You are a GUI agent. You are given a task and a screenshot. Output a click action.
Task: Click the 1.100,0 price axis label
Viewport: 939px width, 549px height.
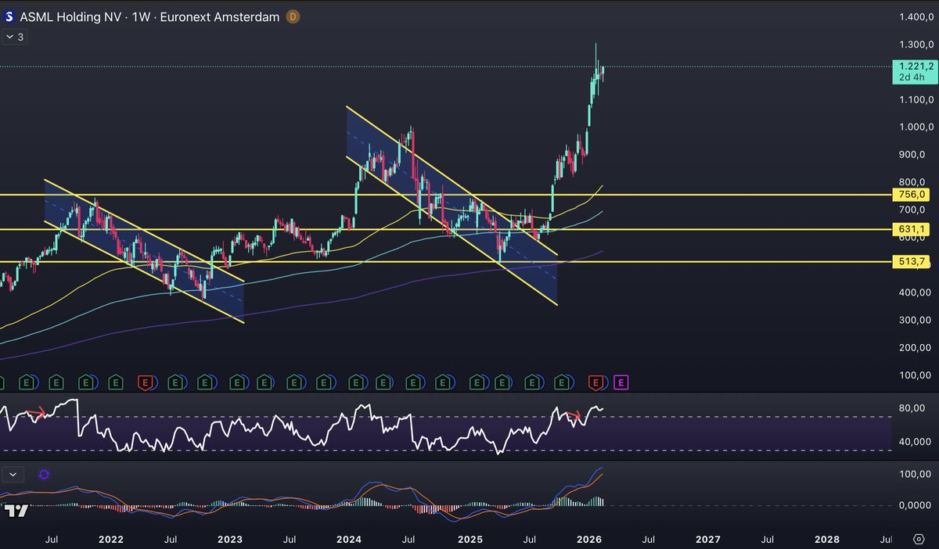point(916,99)
